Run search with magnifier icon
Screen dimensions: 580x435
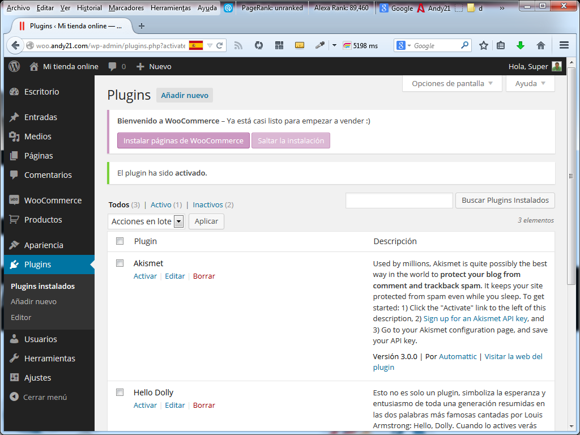pyautogui.click(x=464, y=45)
